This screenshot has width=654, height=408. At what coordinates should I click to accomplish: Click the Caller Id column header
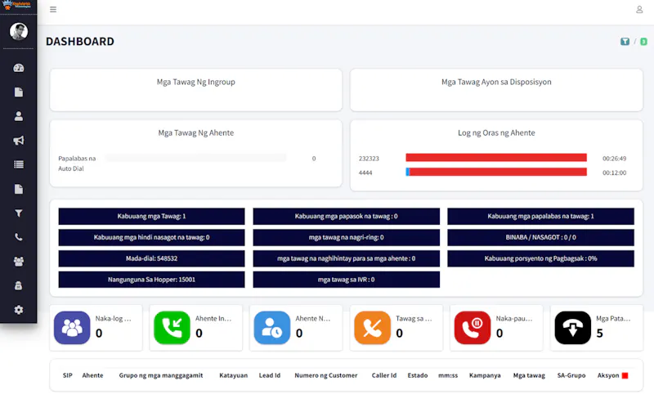click(384, 375)
